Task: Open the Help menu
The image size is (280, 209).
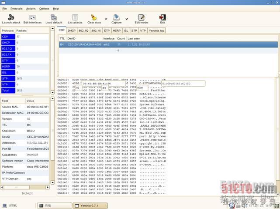Action: click(x=56, y=9)
